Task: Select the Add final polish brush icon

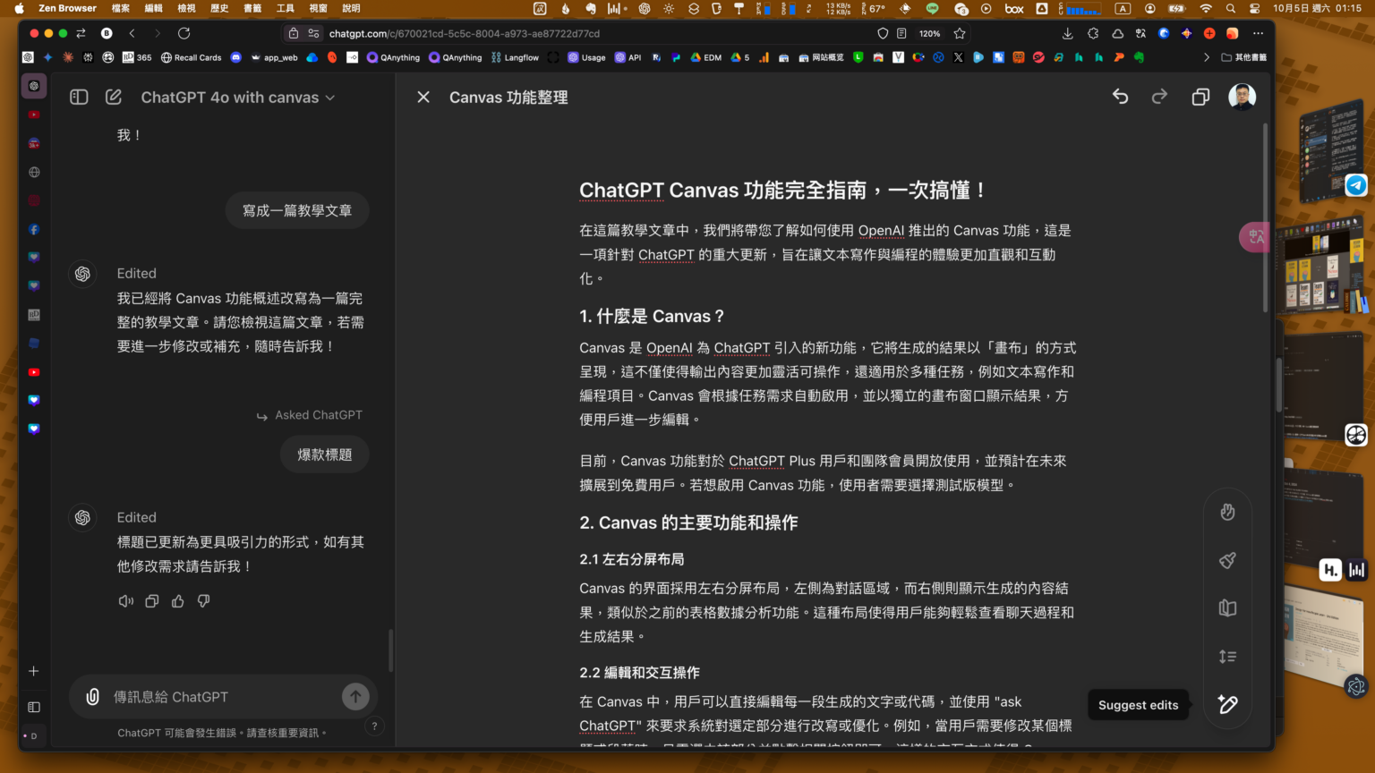Action: (x=1227, y=559)
